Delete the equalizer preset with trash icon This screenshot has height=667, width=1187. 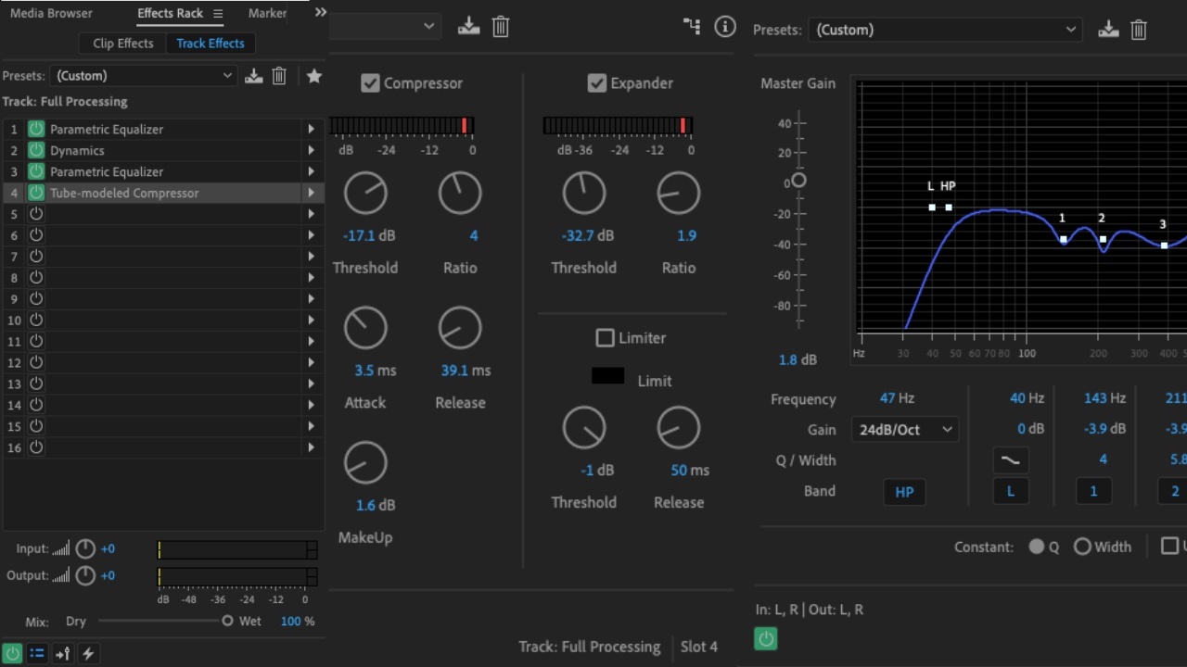click(x=1139, y=30)
